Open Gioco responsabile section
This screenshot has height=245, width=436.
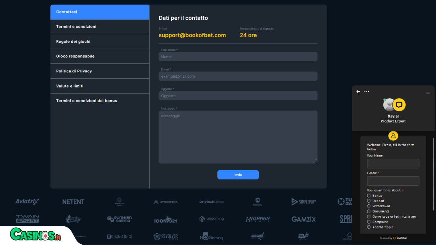[x=100, y=56]
